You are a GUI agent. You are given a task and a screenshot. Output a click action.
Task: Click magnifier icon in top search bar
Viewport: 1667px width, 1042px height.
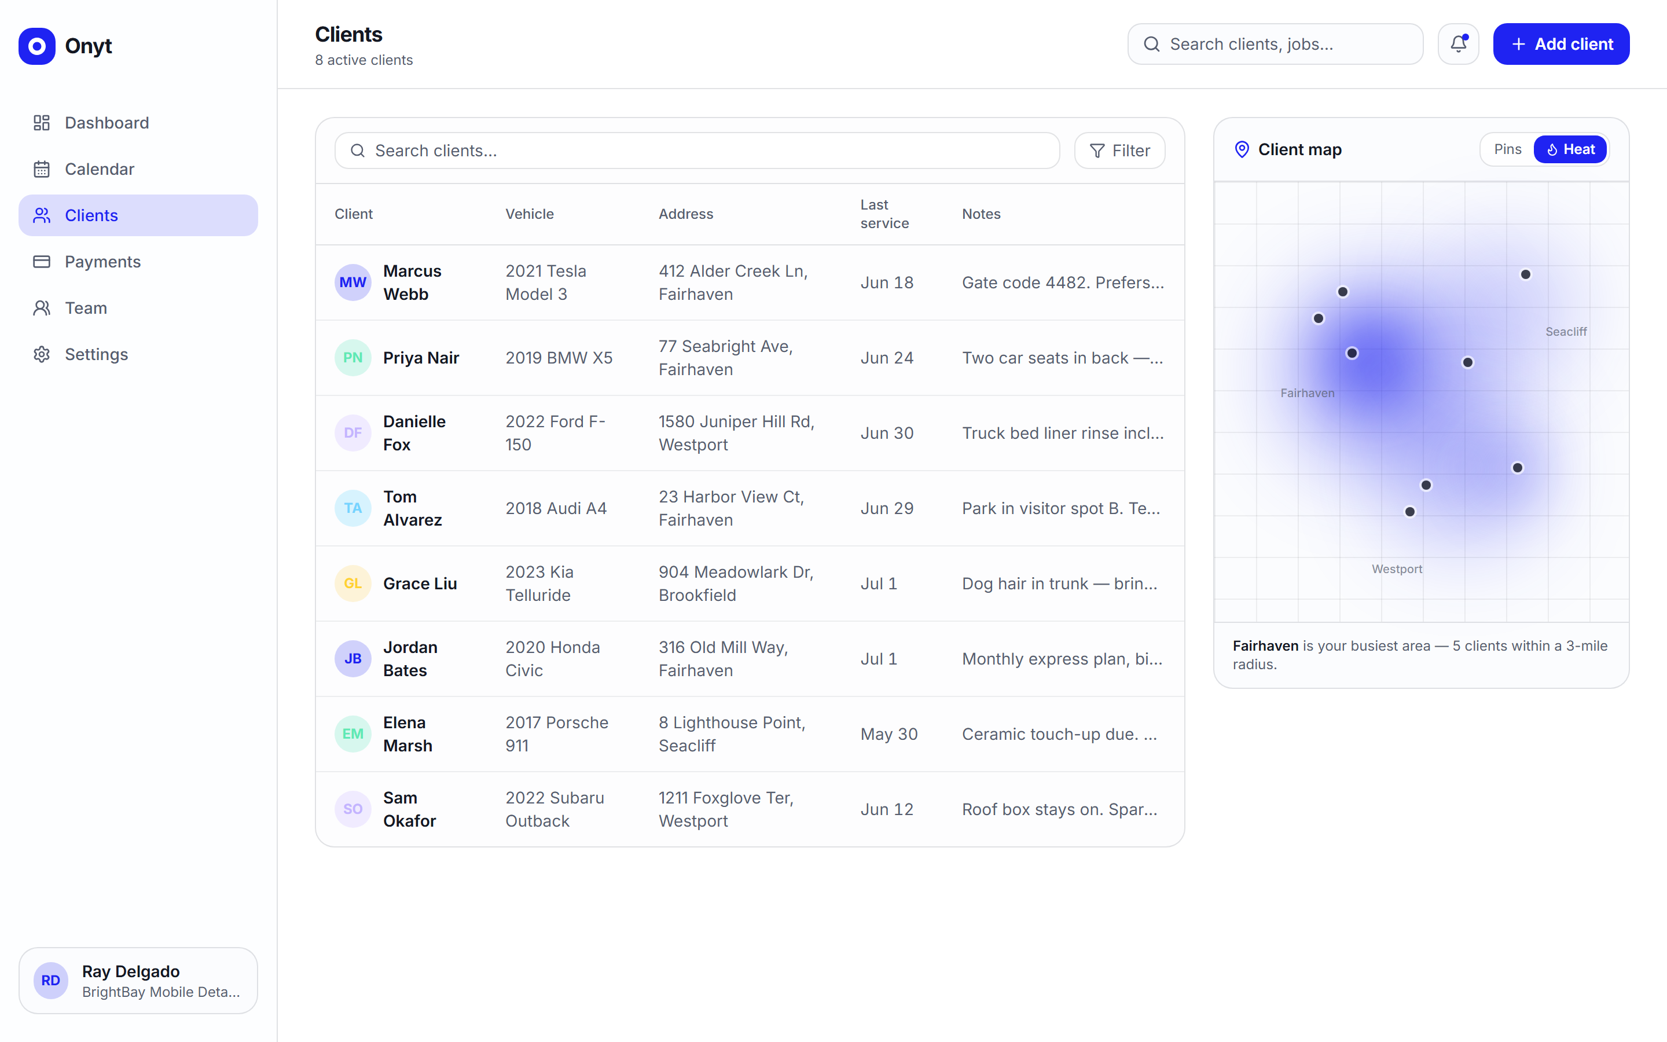[1152, 44]
